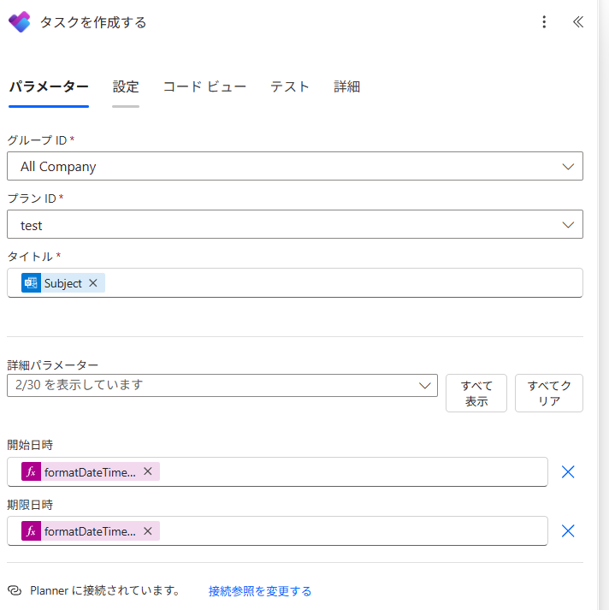Click the Outlook icon on Subject token
The width and height of the screenshot is (609, 610).
click(31, 283)
